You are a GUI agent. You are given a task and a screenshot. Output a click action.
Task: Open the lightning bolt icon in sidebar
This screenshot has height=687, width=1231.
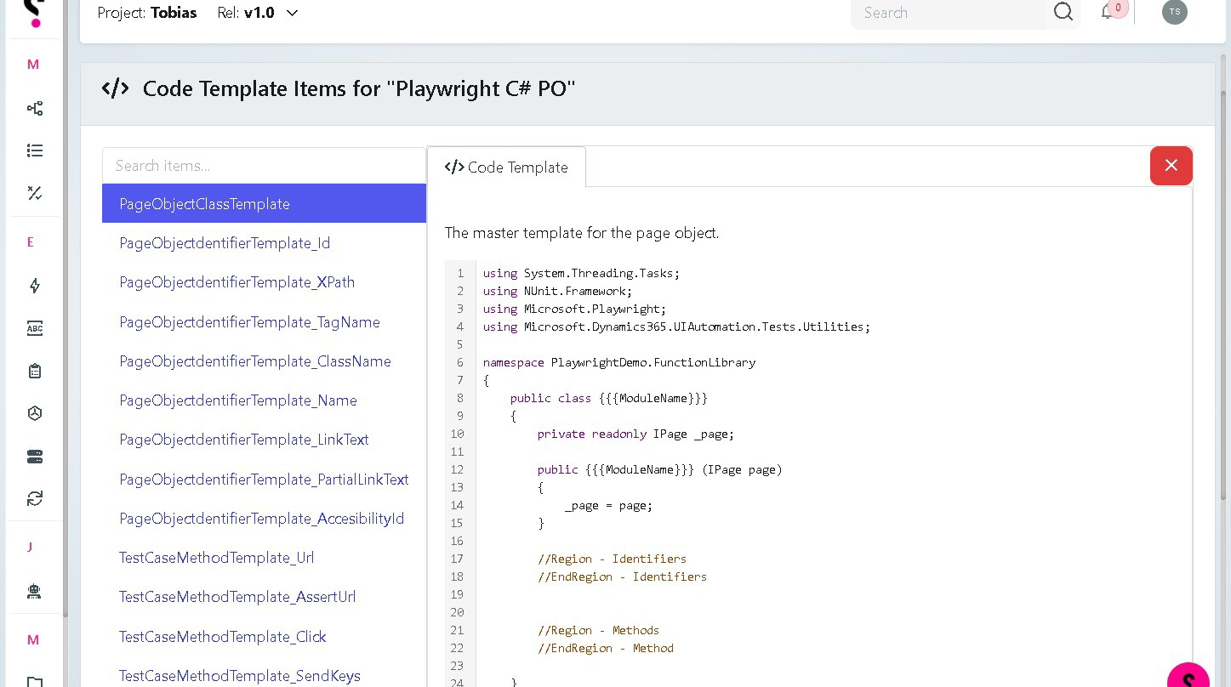tap(35, 286)
